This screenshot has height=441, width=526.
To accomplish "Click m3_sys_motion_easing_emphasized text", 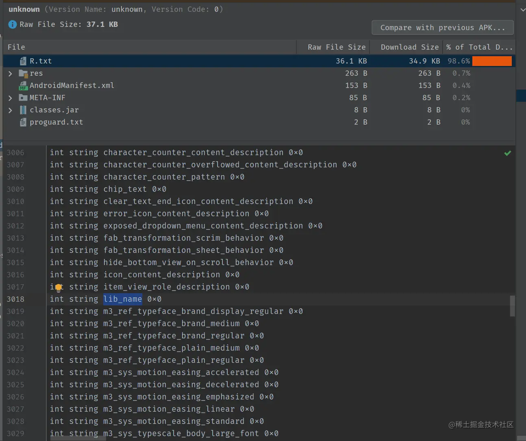I will coord(179,397).
